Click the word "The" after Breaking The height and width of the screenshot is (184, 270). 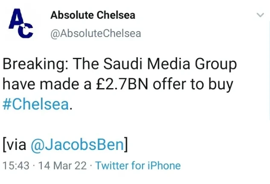tap(87, 65)
